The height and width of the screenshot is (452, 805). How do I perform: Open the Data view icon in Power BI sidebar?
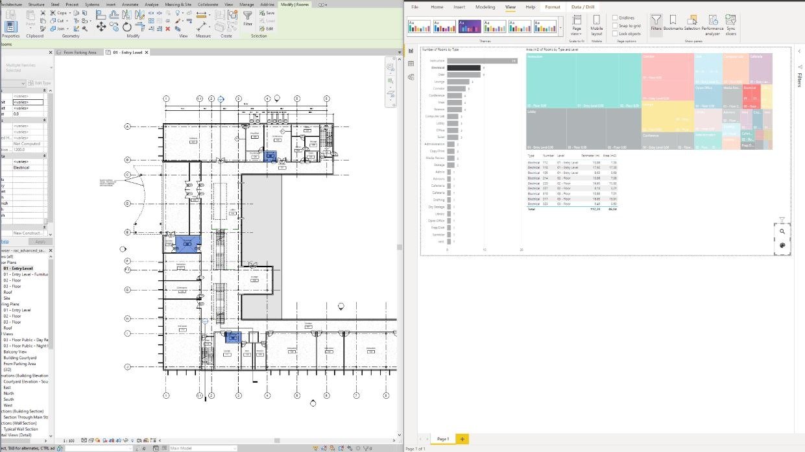[411, 64]
